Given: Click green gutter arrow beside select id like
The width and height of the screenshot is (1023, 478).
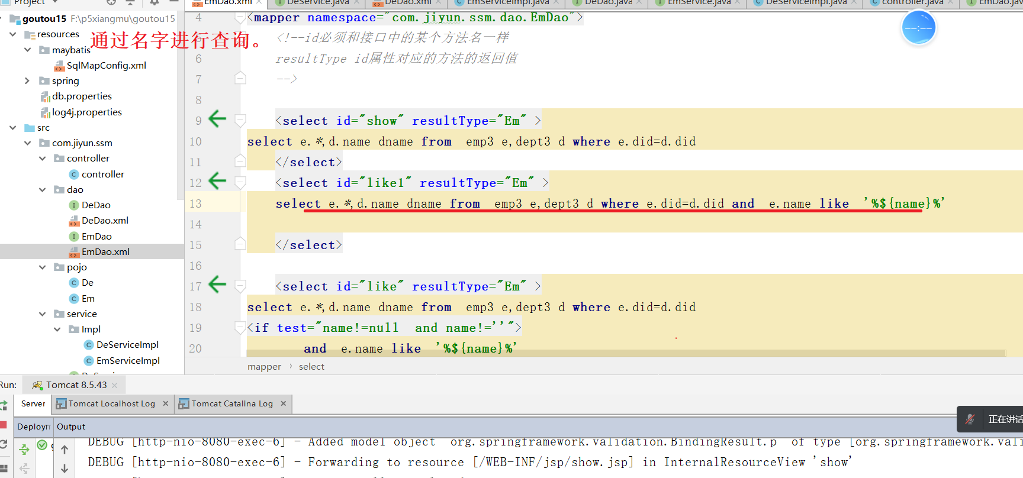Looking at the screenshot, I should pyautogui.click(x=217, y=285).
